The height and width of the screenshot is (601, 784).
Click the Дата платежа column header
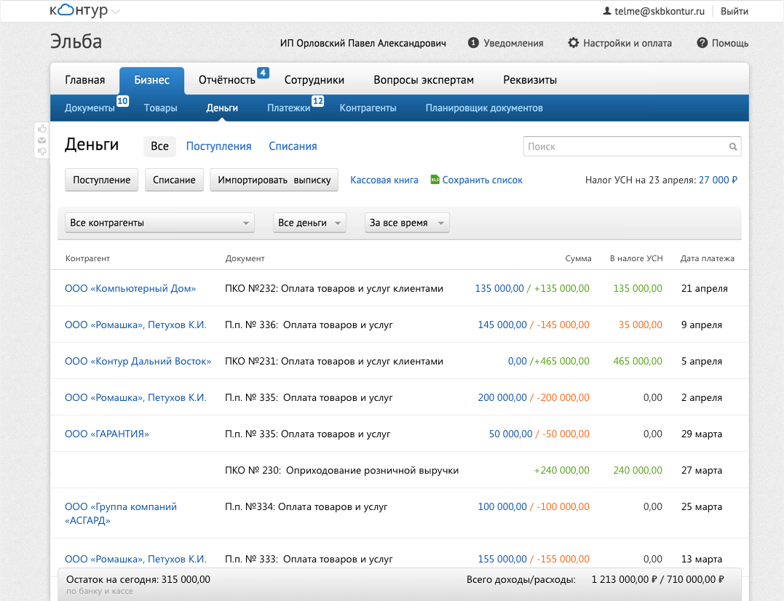point(707,258)
